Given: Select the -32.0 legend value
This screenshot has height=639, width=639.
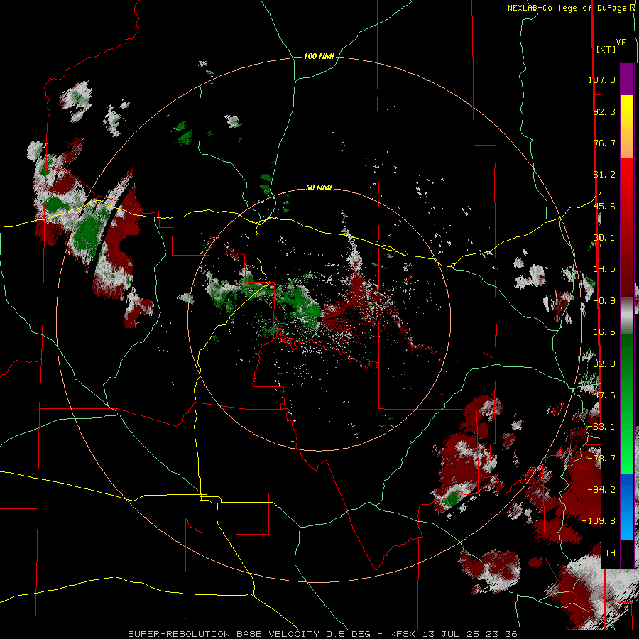Looking at the screenshot, I should click(x=601, y=364).
